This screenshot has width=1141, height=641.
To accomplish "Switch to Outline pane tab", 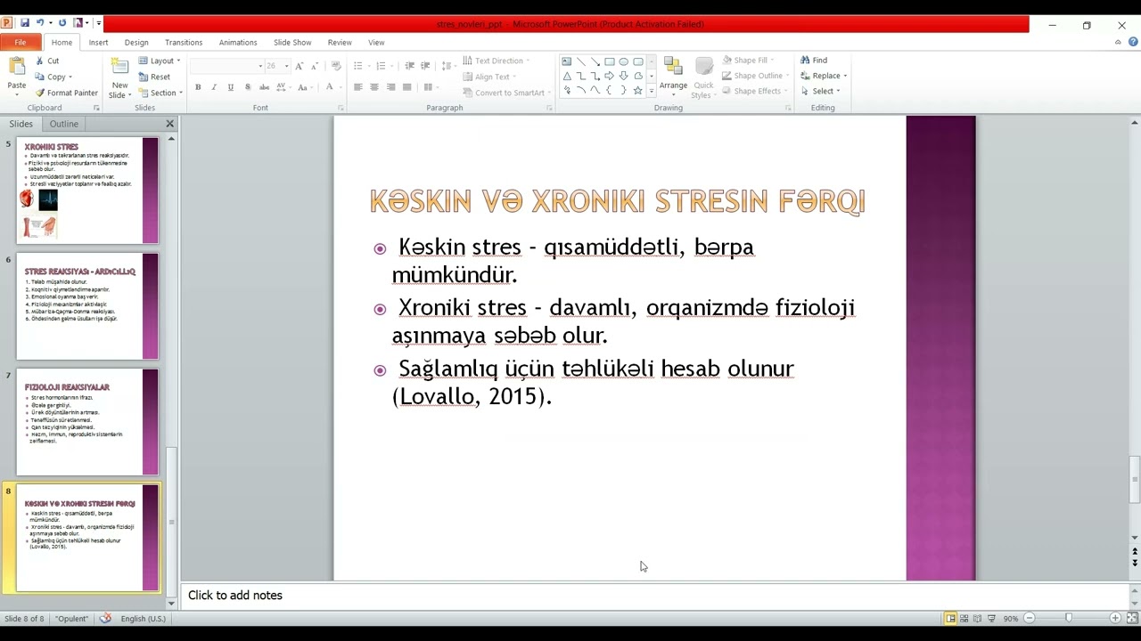I will 64,124.
